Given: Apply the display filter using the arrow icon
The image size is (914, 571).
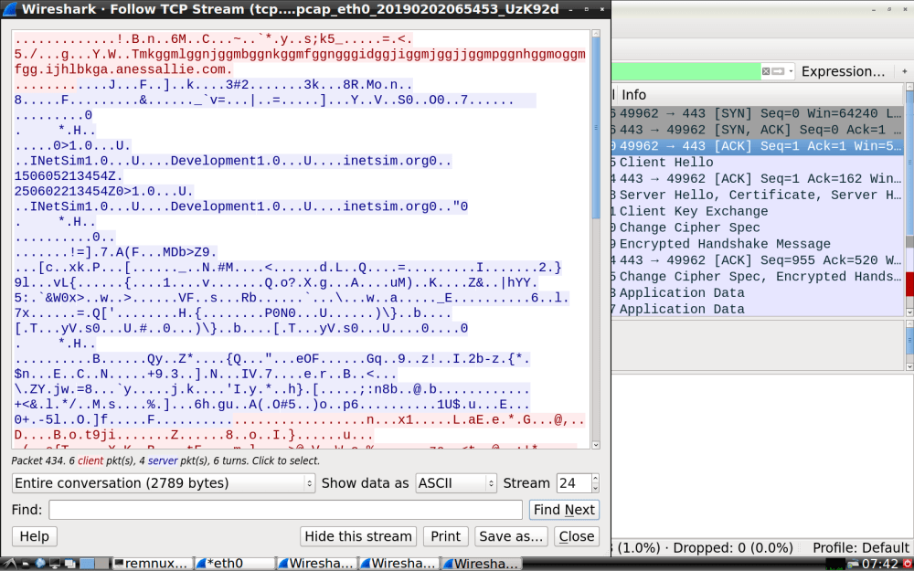Looking at the screenshot, I should [778, 71].
